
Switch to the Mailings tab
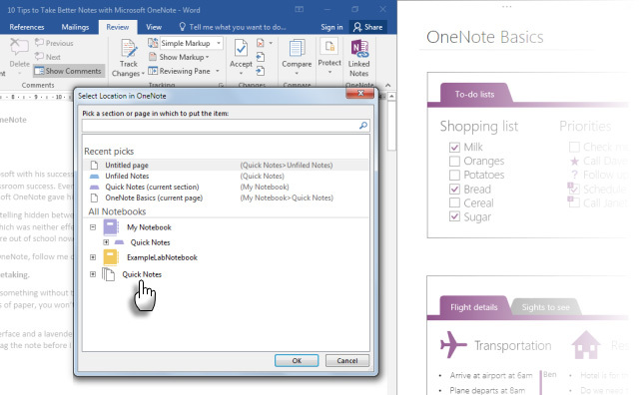pyautogui.click(x=75, y=27)
